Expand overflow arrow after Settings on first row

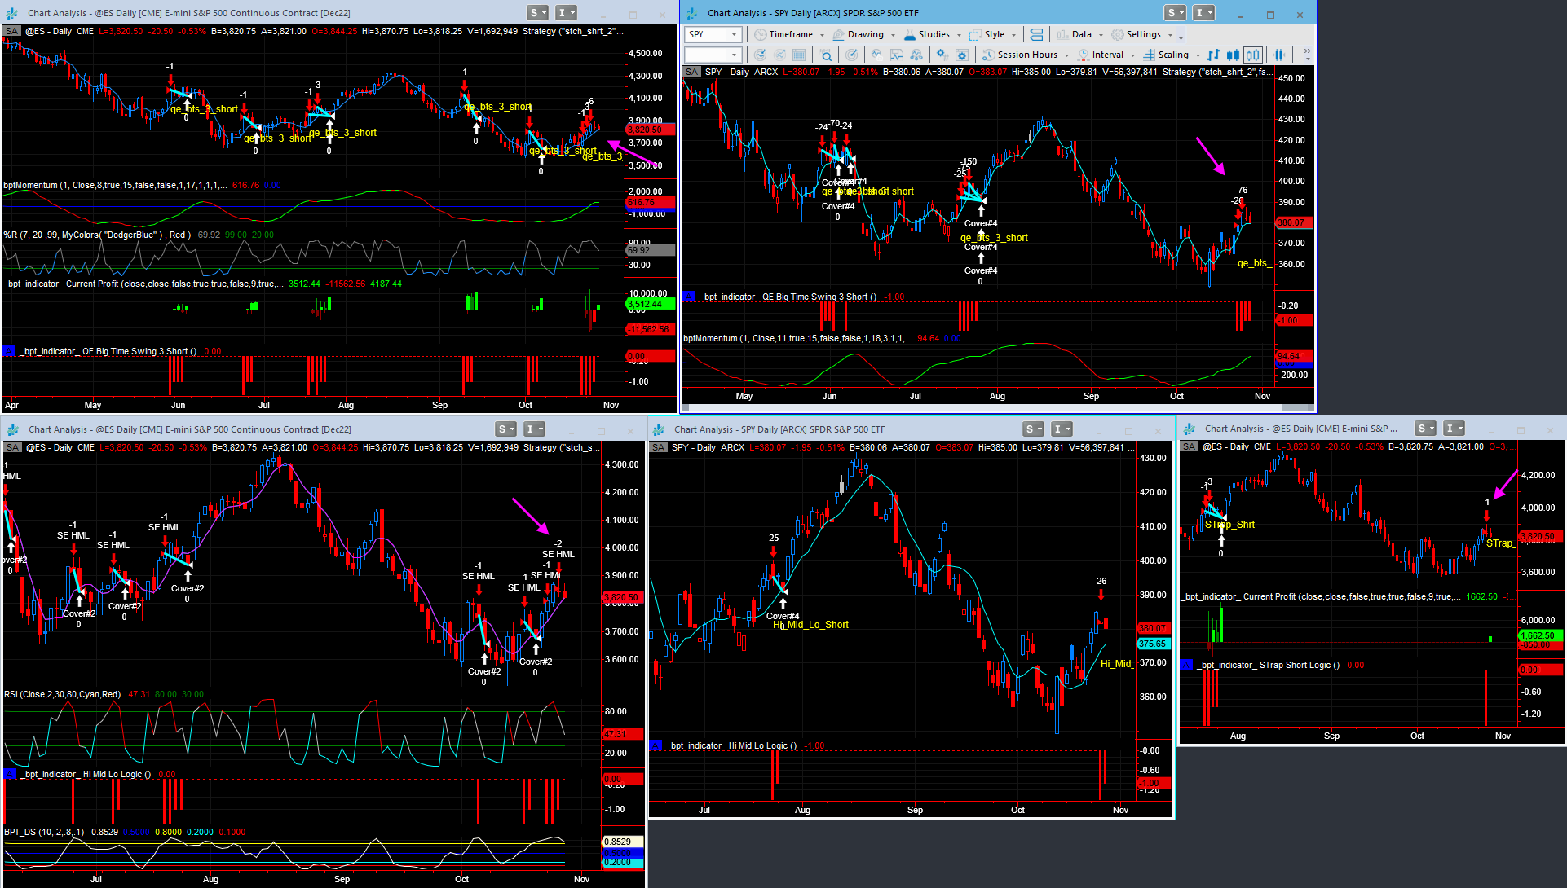pyautogui.click(x=1181, y=35)
